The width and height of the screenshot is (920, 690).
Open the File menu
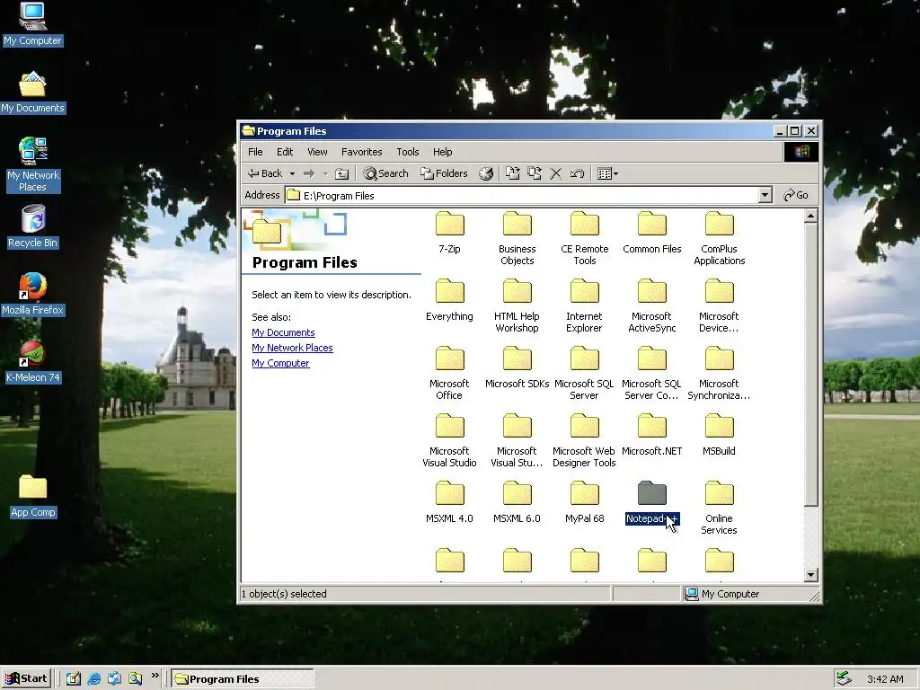pos(255,152)
